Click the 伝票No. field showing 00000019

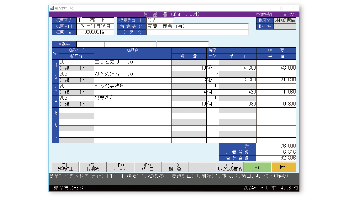[95, 32]
